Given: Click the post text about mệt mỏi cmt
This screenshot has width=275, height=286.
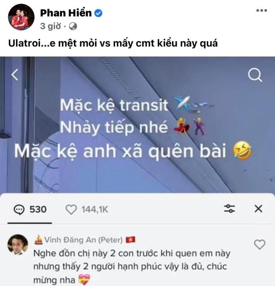Looking at the screenshot, I should [113, 43].
